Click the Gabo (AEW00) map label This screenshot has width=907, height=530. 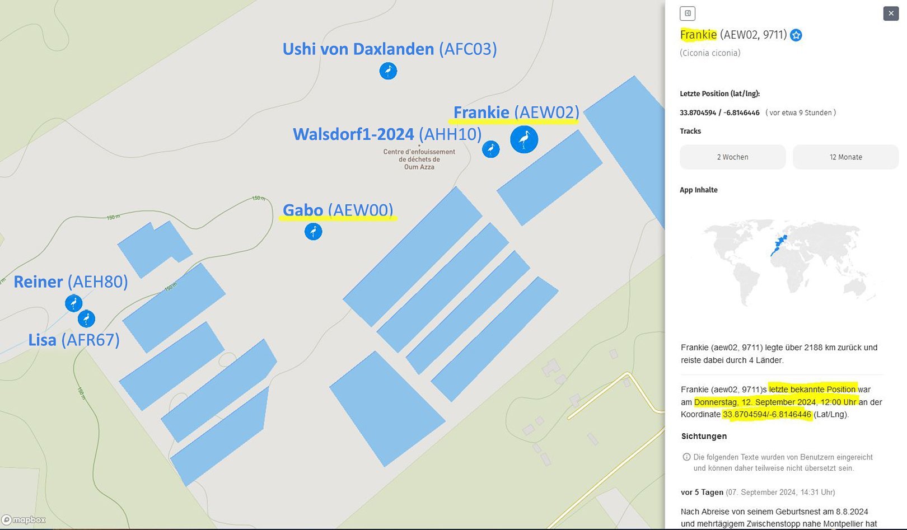(x=338, y=210)
